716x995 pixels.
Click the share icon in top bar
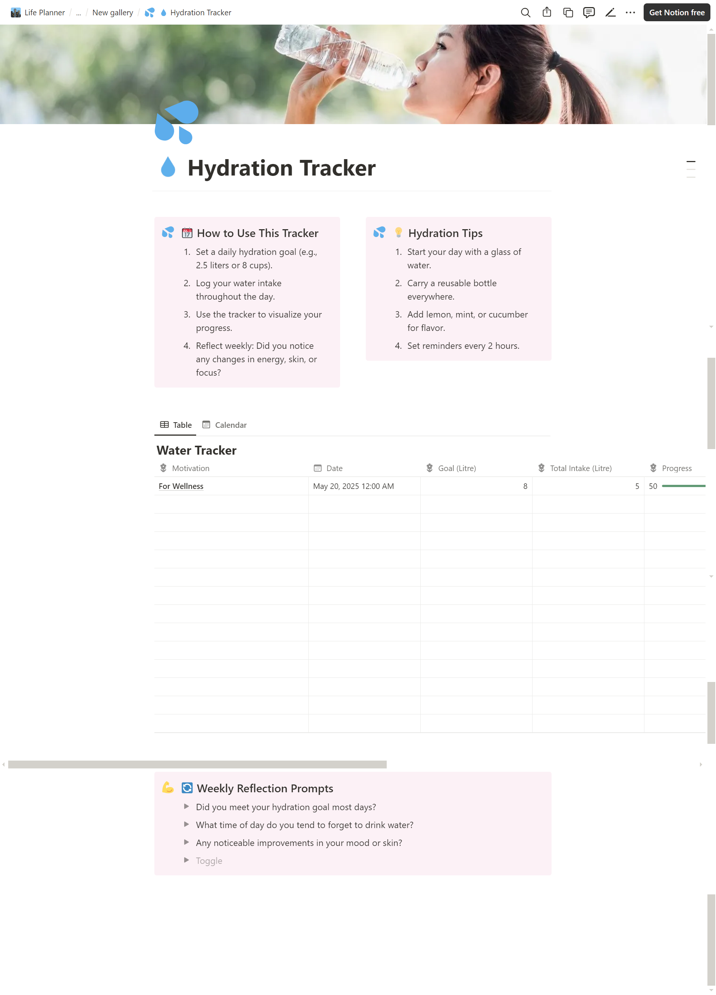[x=547, y=13]
